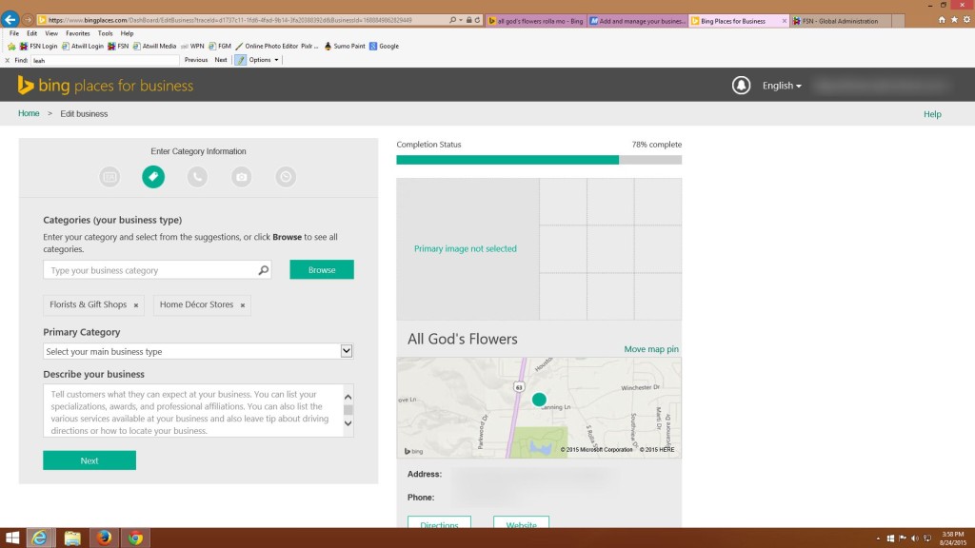Viewport: 975px width, 548px height.
Task: Click the Home breadcrumb link
Action: pos(29,113)
